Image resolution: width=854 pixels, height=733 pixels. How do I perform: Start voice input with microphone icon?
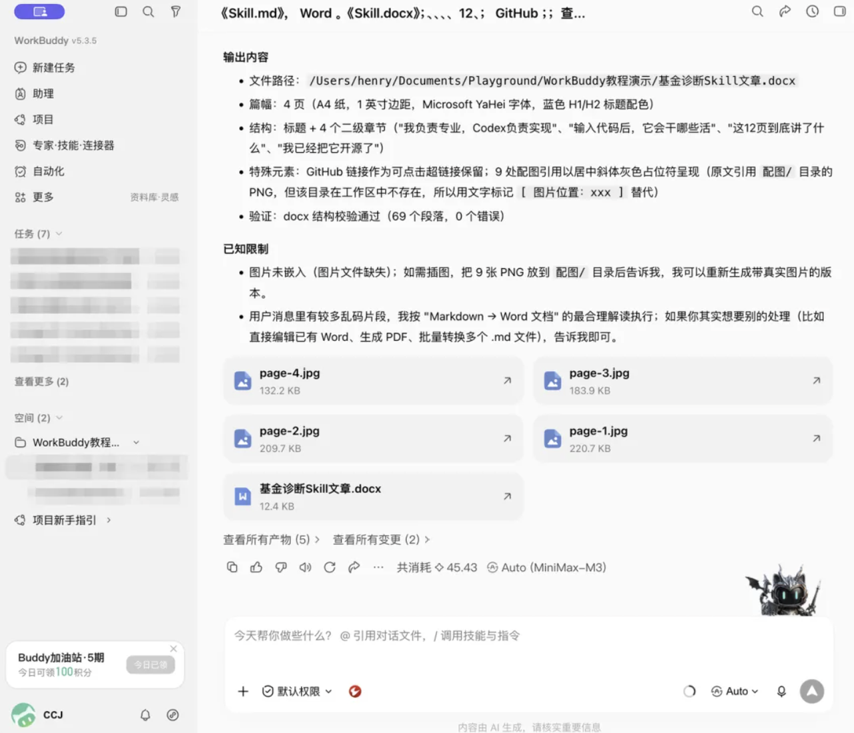(781, 691)
